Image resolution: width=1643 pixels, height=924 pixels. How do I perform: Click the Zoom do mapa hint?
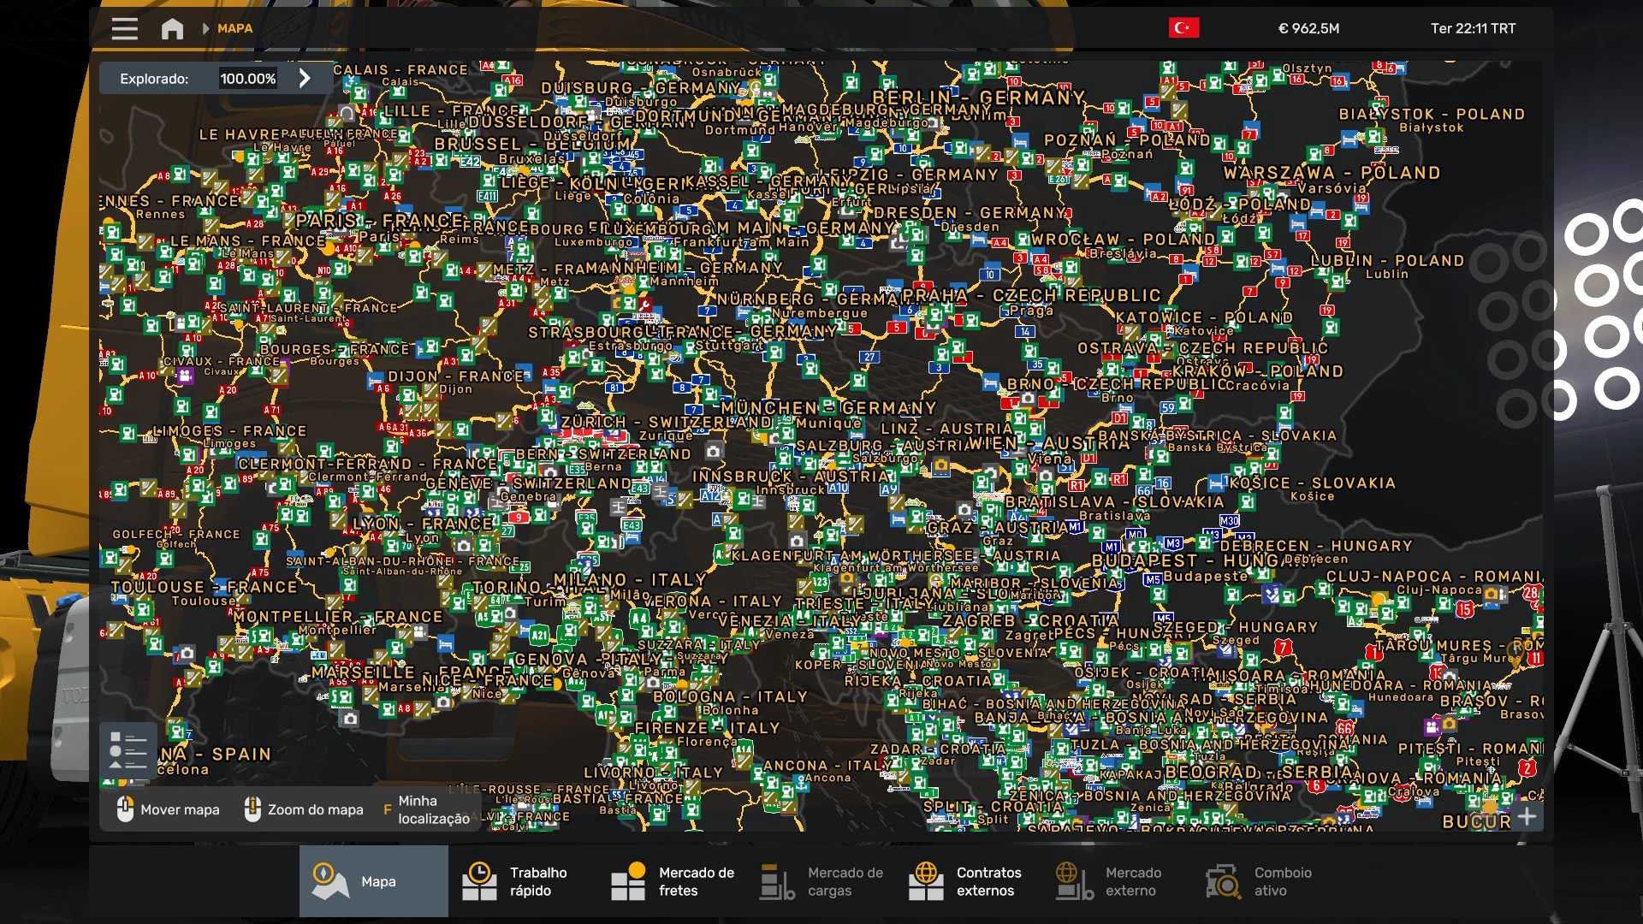click(304, 809)
